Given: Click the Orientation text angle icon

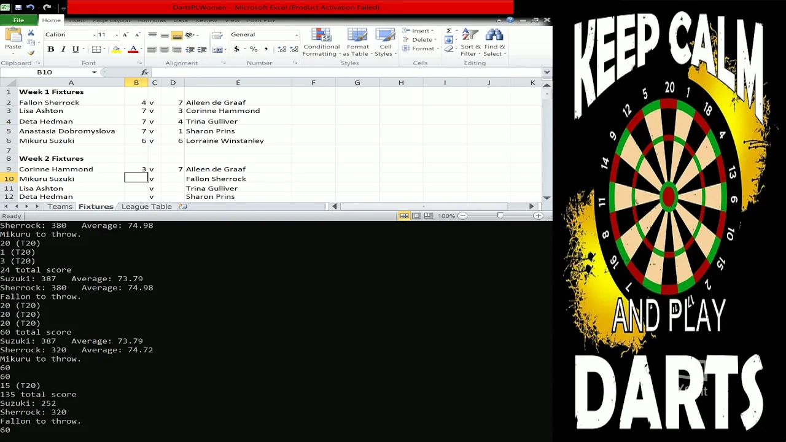Looking at the screenshot, I should [x=190, y=35].
